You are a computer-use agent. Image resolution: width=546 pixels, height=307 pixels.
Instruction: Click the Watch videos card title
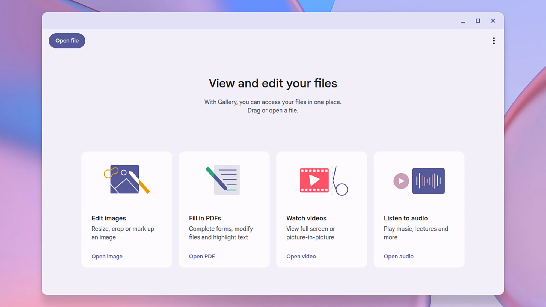(x=306, y=218)
